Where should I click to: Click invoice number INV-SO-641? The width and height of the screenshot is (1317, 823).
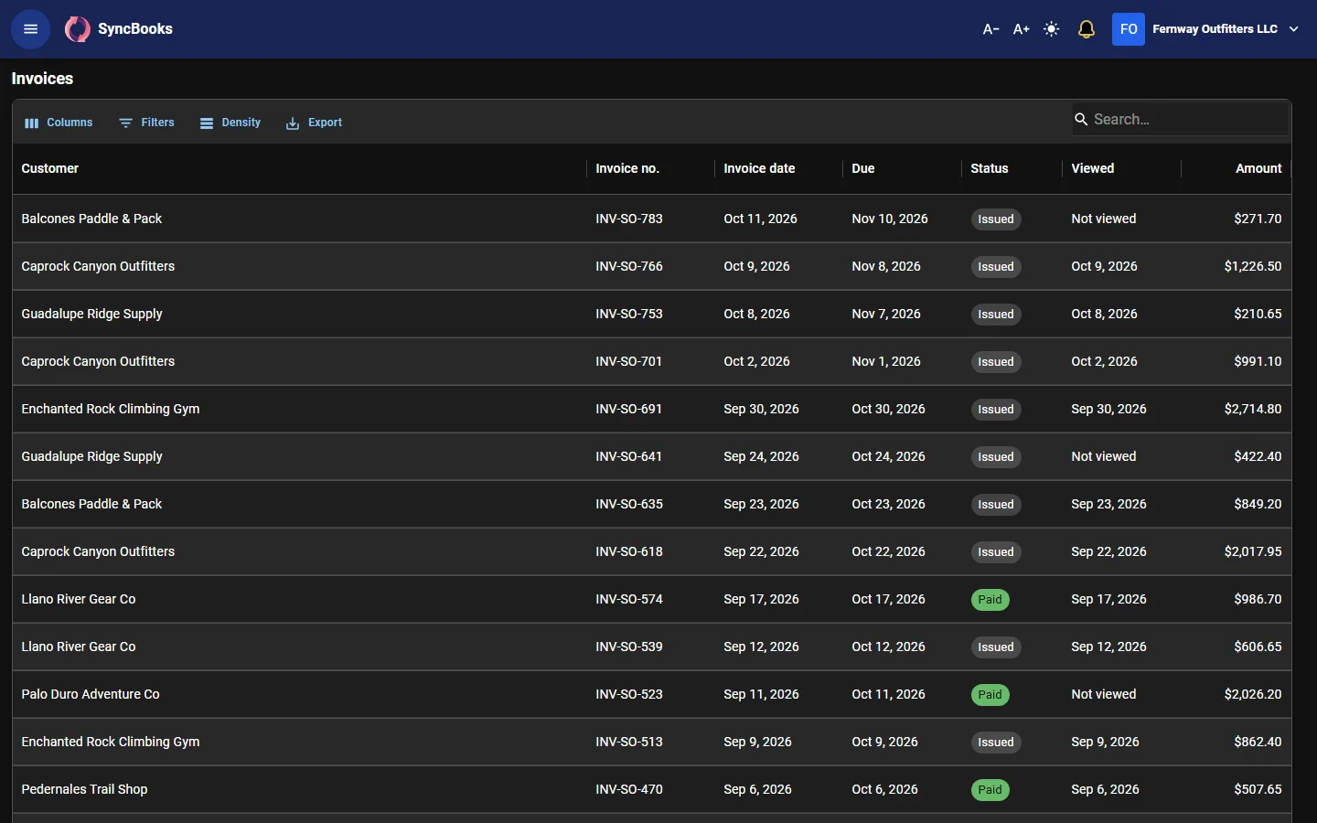(x=628, y=456)
